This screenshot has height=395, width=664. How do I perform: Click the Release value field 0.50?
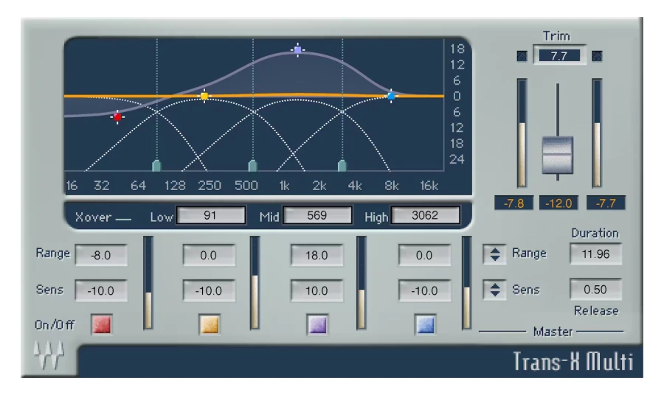(595, 290)
